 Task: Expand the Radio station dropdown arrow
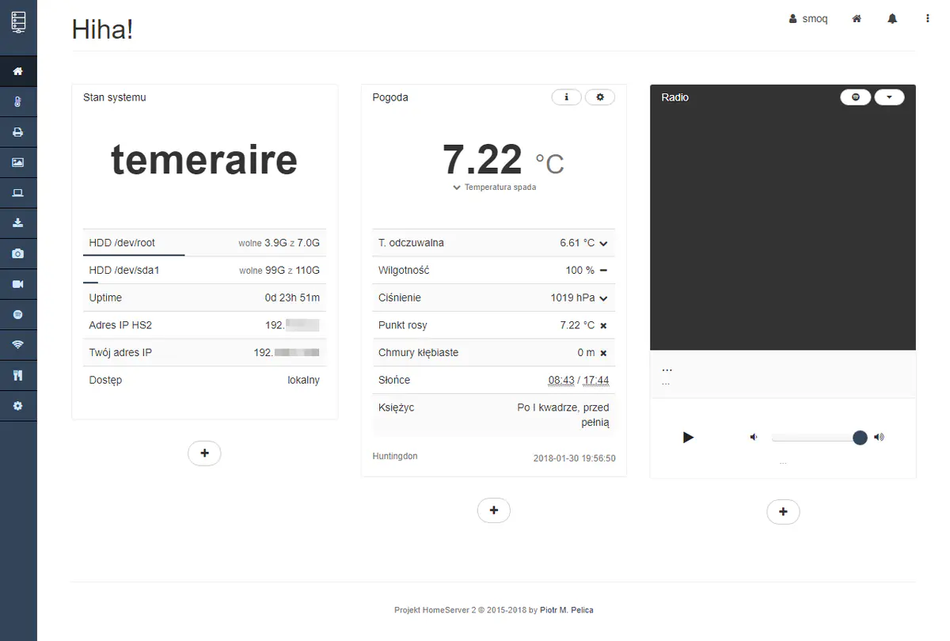coord(889,97)
